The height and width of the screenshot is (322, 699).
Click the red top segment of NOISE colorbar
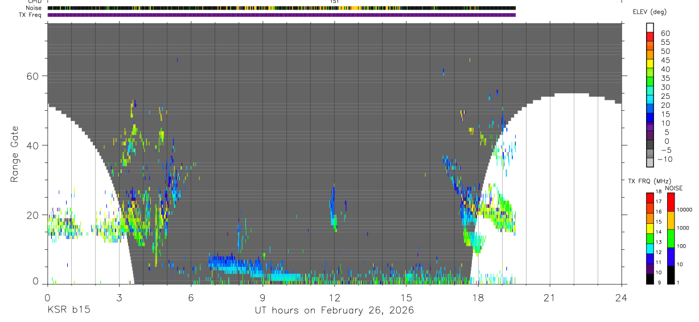pos(671,202)
